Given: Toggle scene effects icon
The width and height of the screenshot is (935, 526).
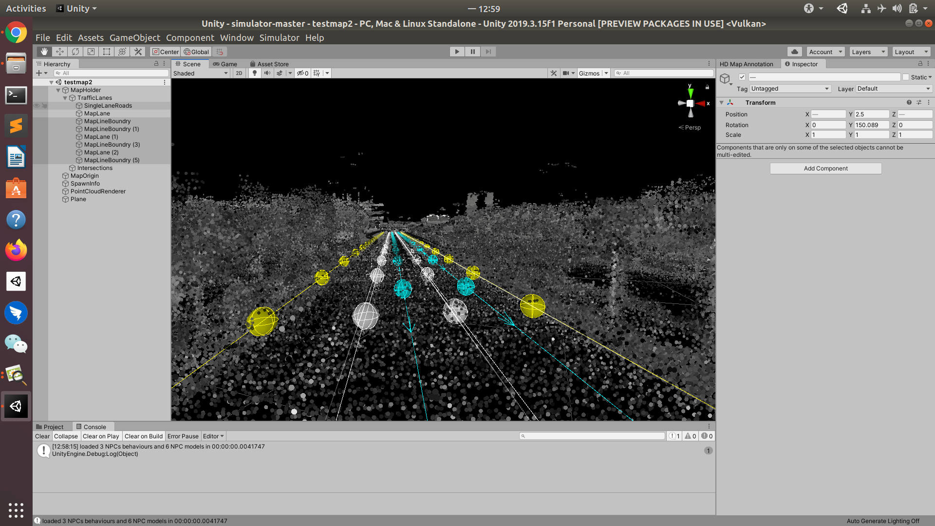Looking at the screenshot, I should [x=280, y=73].
